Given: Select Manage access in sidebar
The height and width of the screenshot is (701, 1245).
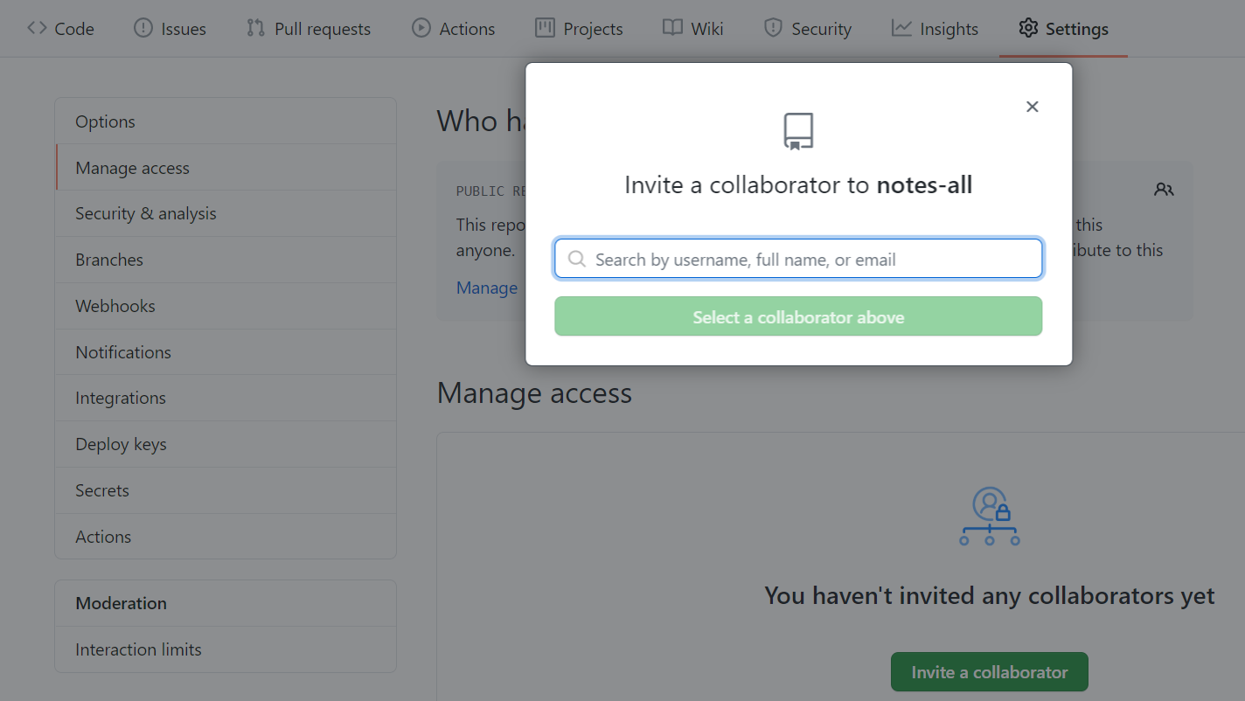Looking at the screenshot, I should (x=226, y=168).
